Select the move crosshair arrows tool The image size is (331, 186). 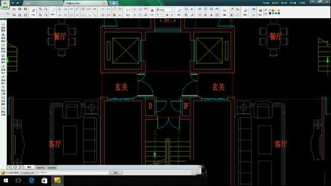click(200, 9)
